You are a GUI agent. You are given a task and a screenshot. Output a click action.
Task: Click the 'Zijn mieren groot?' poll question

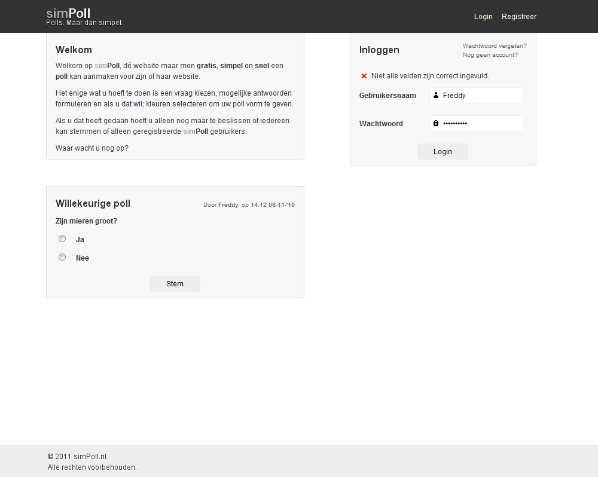tap(86, 221)
